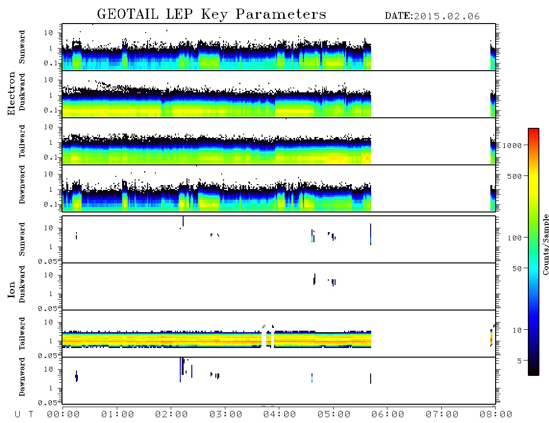
Task: Click the Electron Duskward panel label
Action: click(x=22, y=92)
